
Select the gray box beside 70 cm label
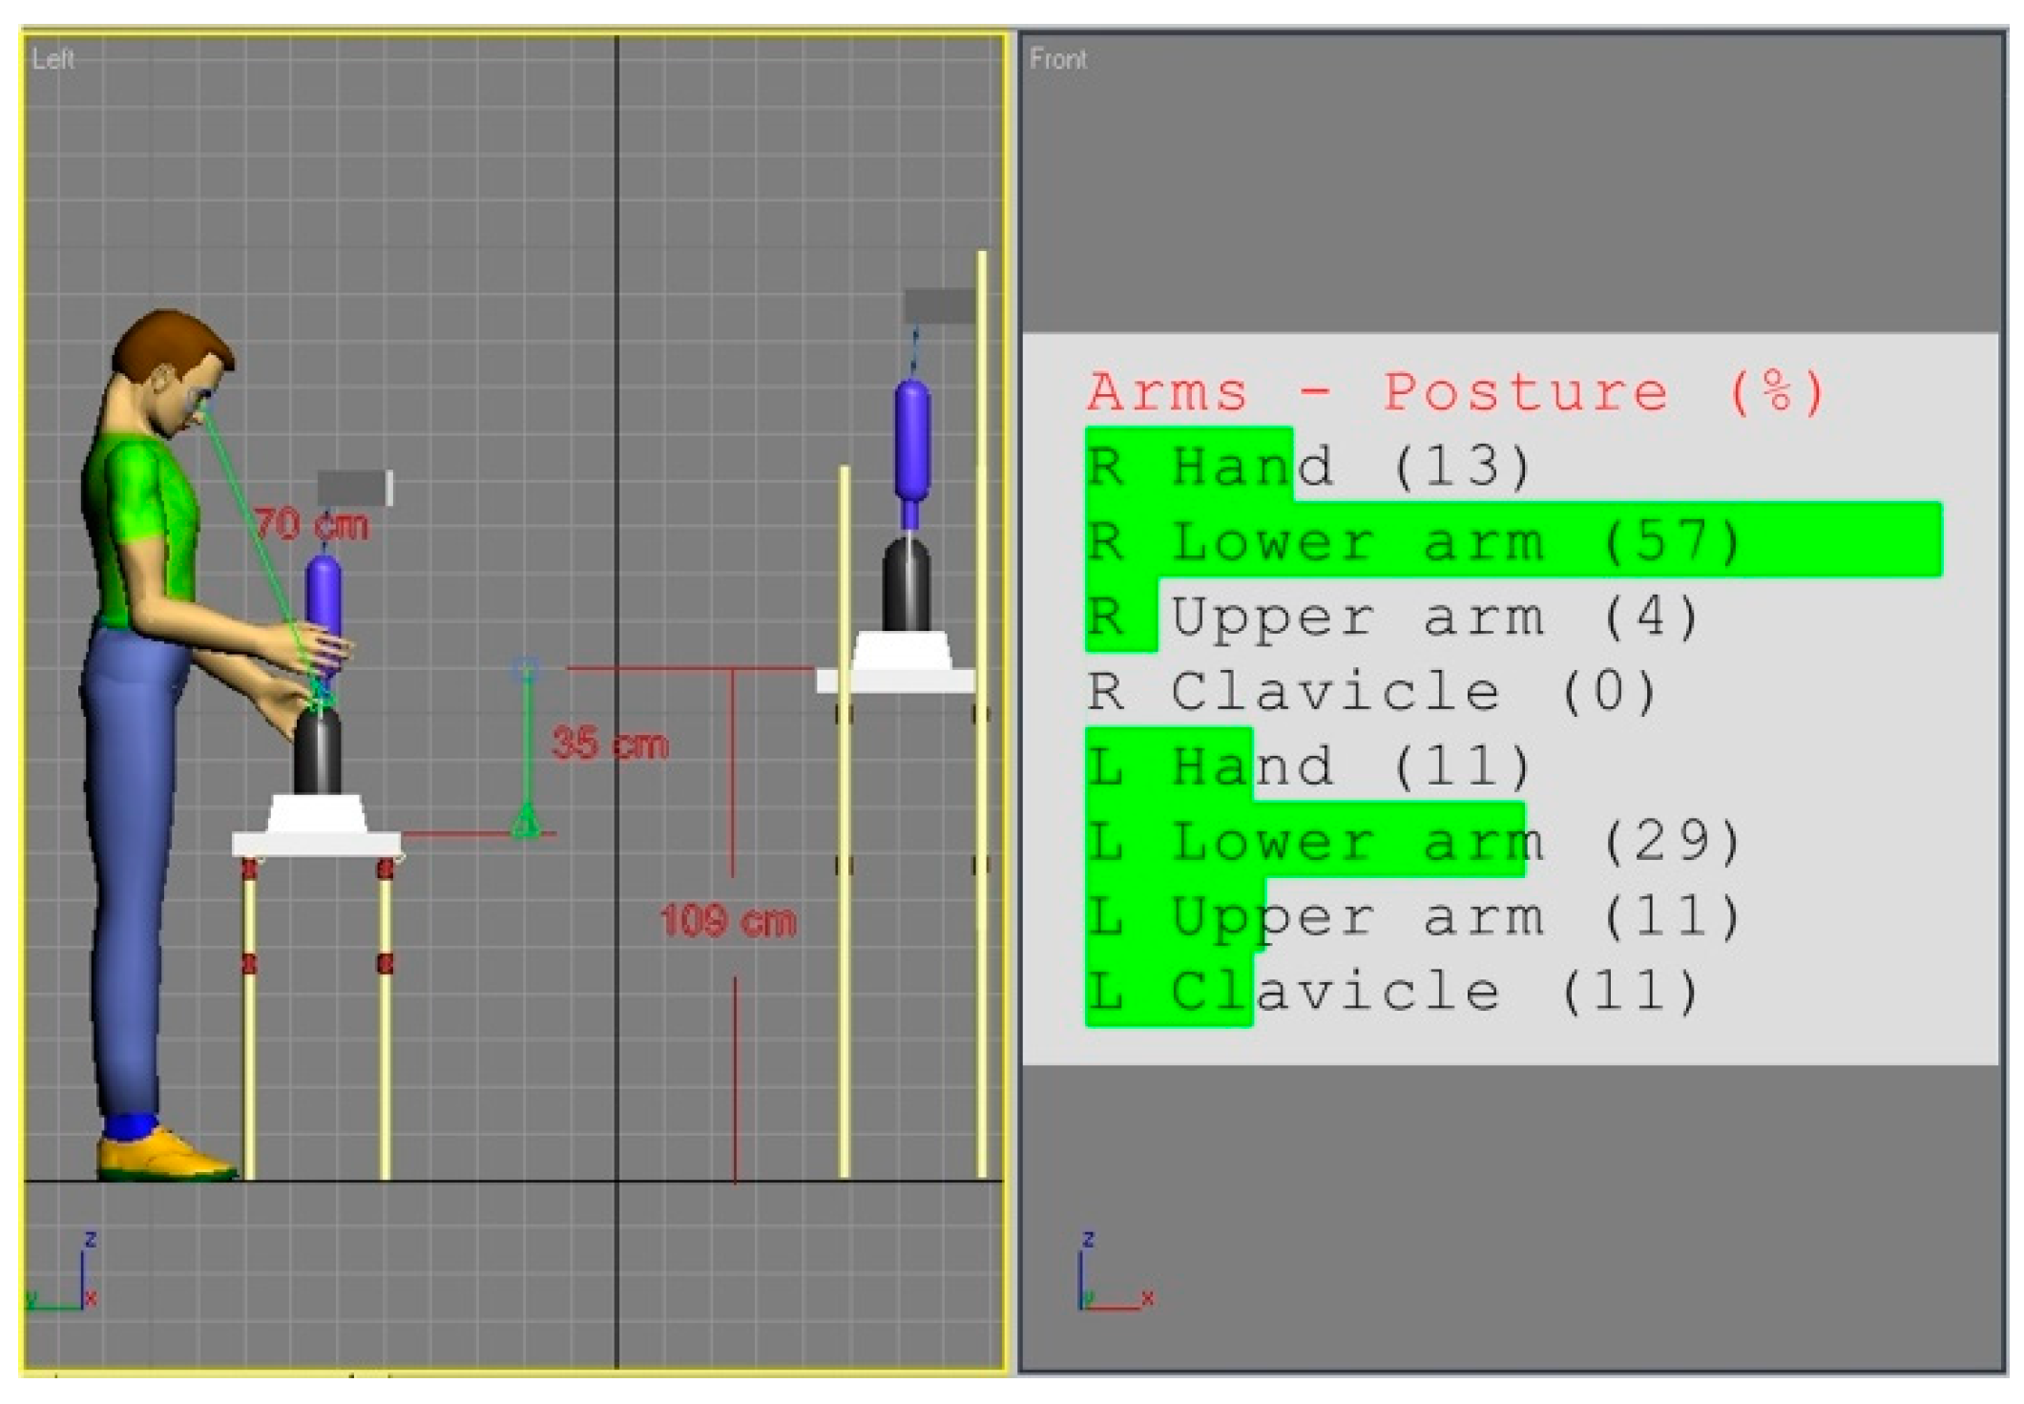tap(353, 488)
